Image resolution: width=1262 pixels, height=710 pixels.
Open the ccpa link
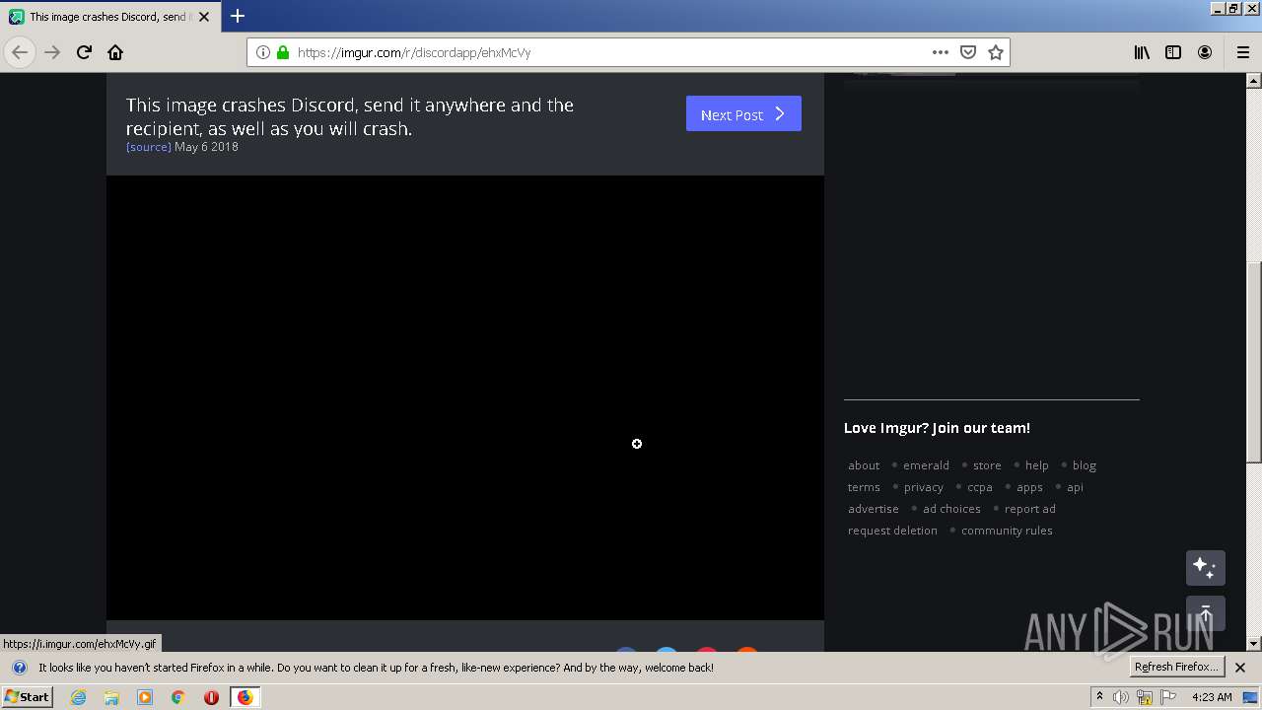[980, 487]
